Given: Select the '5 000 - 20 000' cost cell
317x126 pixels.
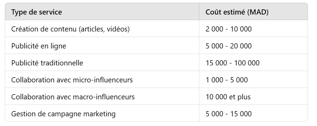Looking at the screenshot, I should pos(253,45).
